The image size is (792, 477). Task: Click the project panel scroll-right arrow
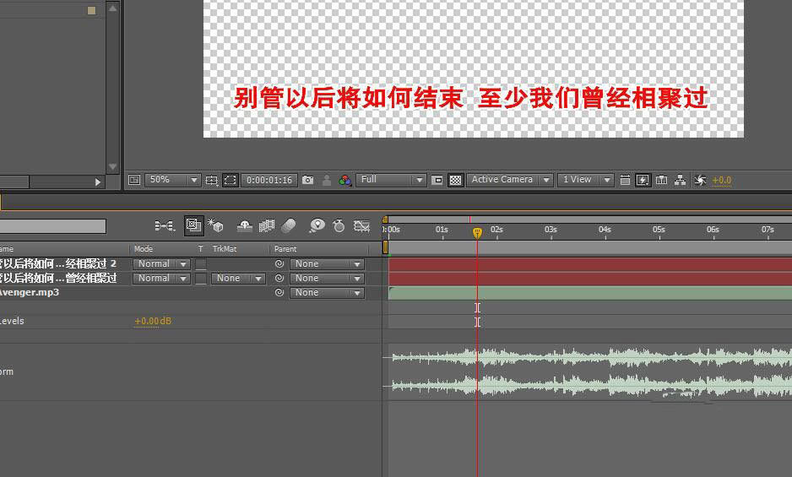pos(97,182)
